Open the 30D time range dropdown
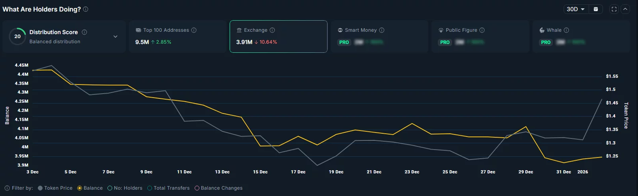Image resolution: width=638 pixels, height=196 pixels. tap(576, 9)
